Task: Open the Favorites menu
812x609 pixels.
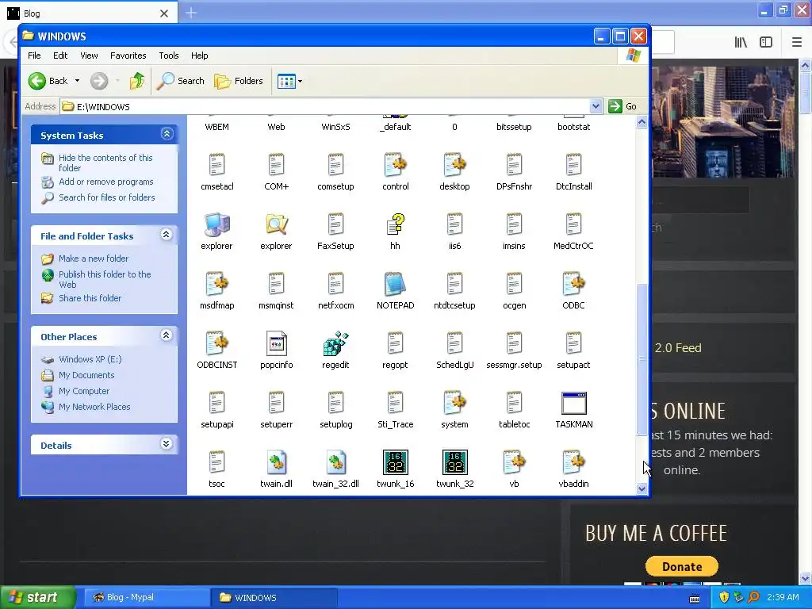Action: click(128, 56)
